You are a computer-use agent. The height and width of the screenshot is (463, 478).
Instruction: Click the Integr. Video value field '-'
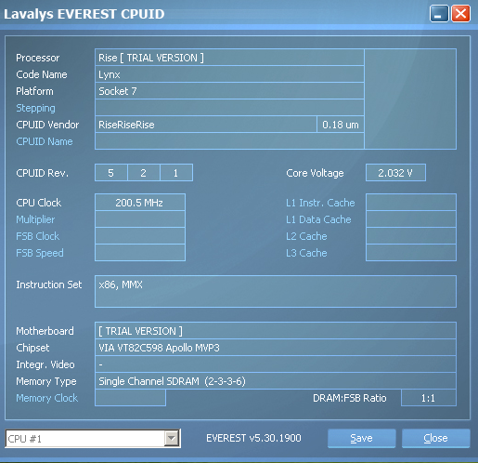tap(276, 364)
